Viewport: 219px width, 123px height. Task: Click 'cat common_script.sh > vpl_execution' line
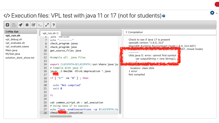click(77, 102)
